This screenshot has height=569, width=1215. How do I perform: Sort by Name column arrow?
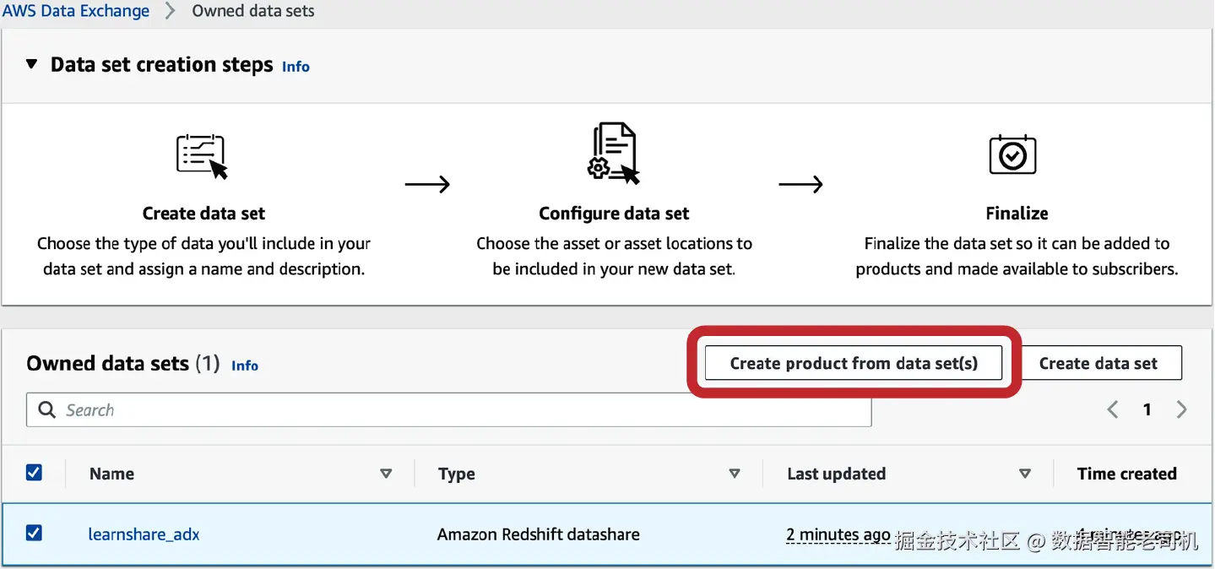(386, 474)
